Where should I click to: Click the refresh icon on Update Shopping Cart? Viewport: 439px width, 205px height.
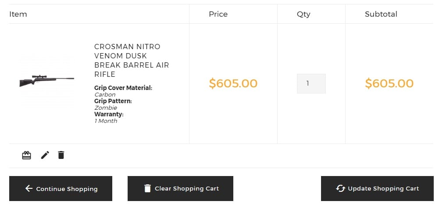pos(340,188)
